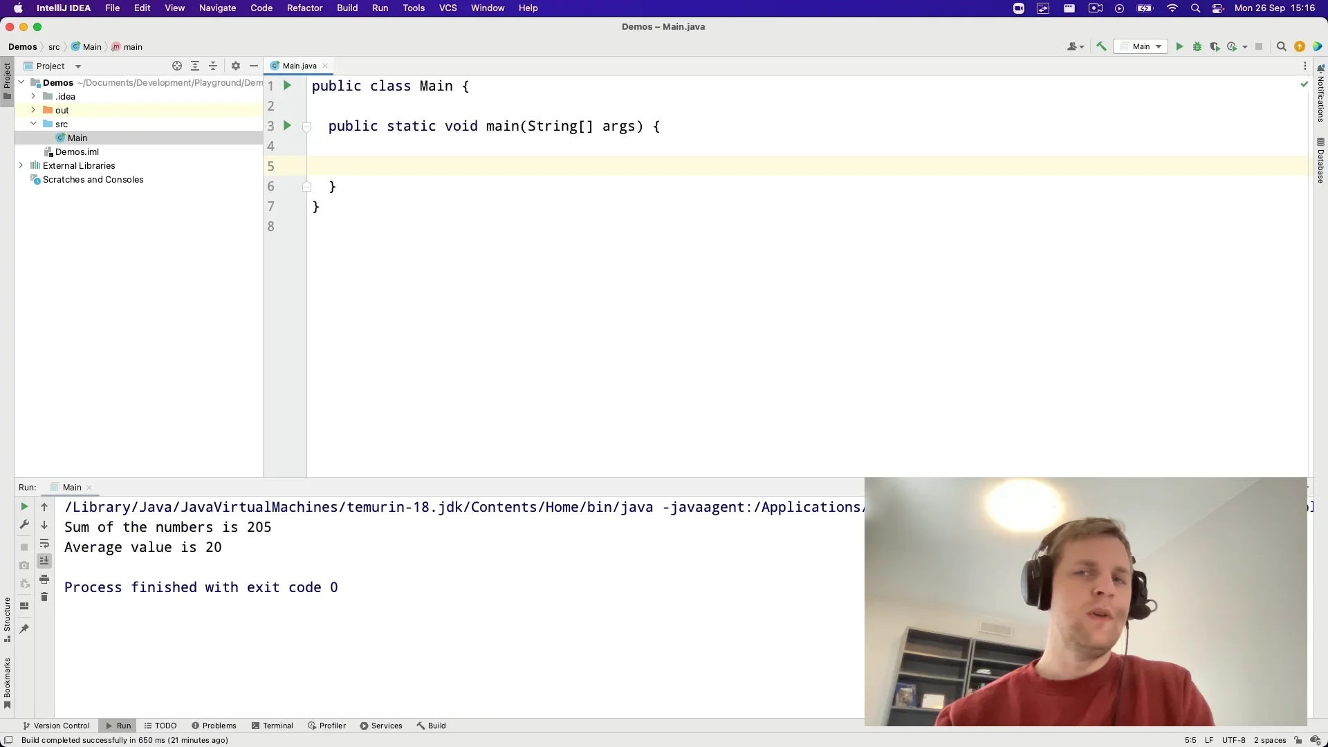Expand the External Libraries node
Image resolution: width=1328 pixels, height=747 pixels.
tap(21, 165)
